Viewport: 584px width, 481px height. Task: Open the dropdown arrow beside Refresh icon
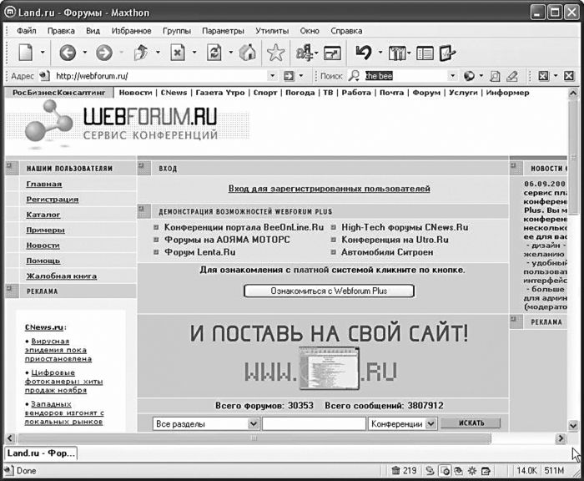tap(230, 53)
